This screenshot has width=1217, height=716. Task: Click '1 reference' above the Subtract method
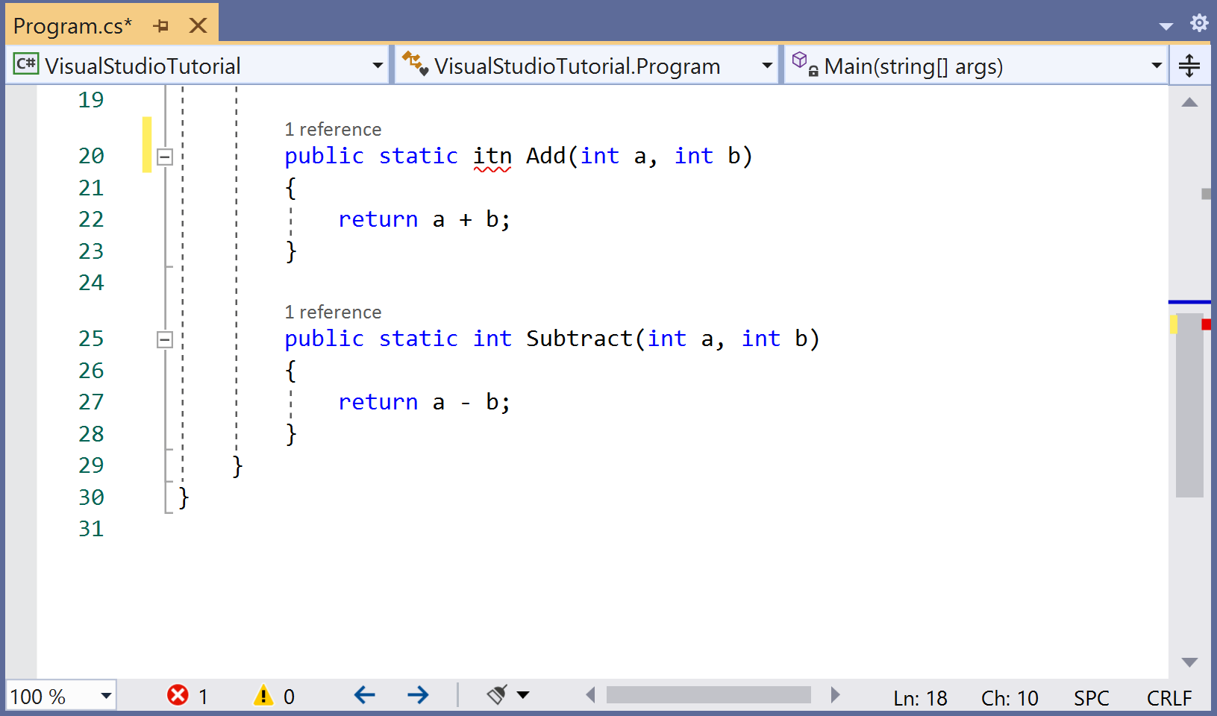coord(333,312)
